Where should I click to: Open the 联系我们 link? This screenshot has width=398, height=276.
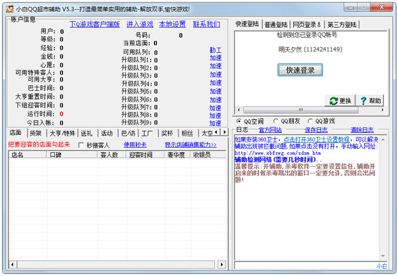coord(206,24)
